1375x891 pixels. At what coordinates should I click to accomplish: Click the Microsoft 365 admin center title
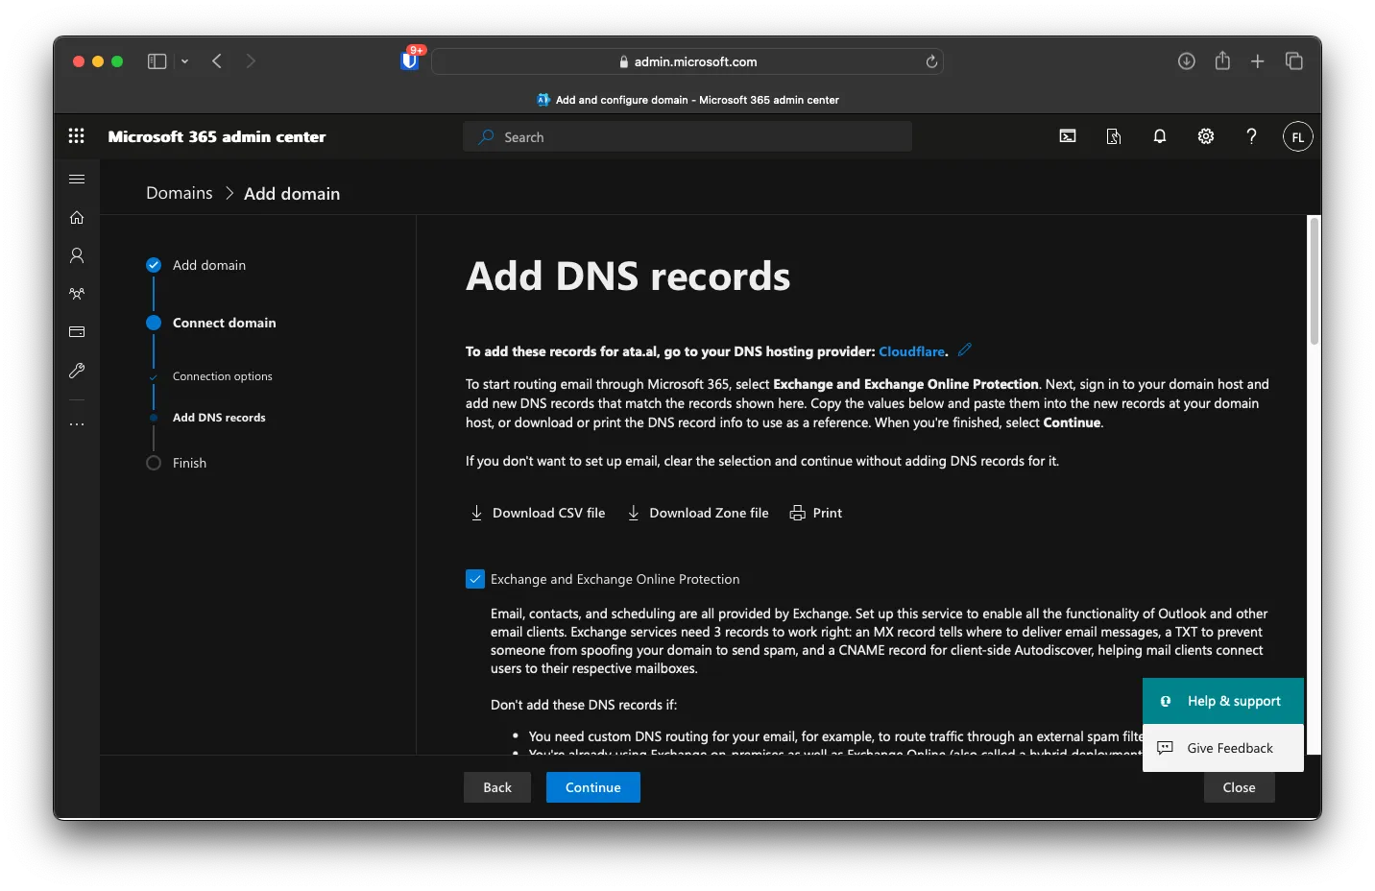(x=217, y=136)
